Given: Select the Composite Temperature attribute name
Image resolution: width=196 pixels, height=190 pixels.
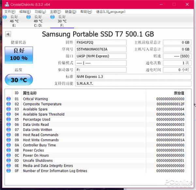Looking at the screenshot, I should coord(42,104).
